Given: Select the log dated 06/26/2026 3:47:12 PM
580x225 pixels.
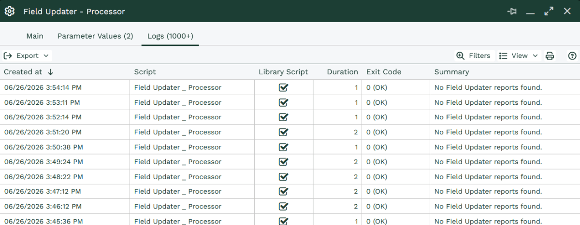Looking at the screenshot, I should 43,192.
